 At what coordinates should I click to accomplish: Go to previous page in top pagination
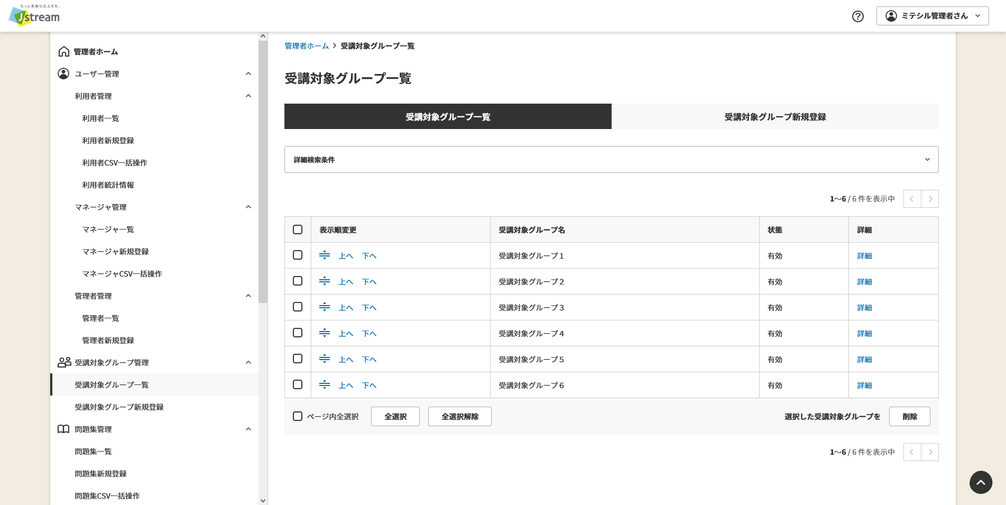coord(912,199)
